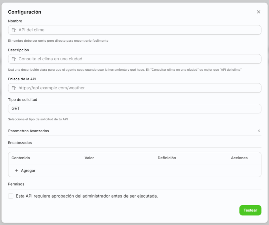Select the Enlace de la API field
269x225 pixels.
[135, 88]
